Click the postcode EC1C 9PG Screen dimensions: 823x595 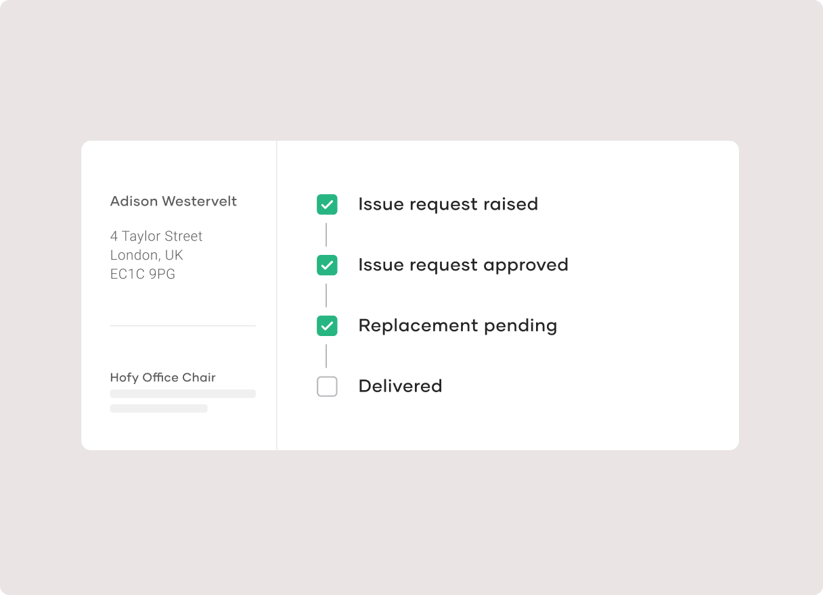143,274
